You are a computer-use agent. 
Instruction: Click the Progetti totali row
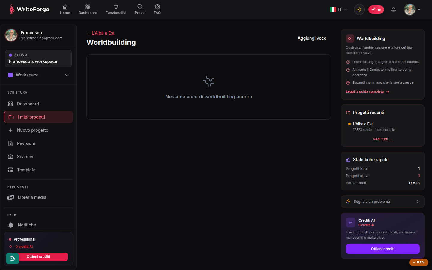383,169
